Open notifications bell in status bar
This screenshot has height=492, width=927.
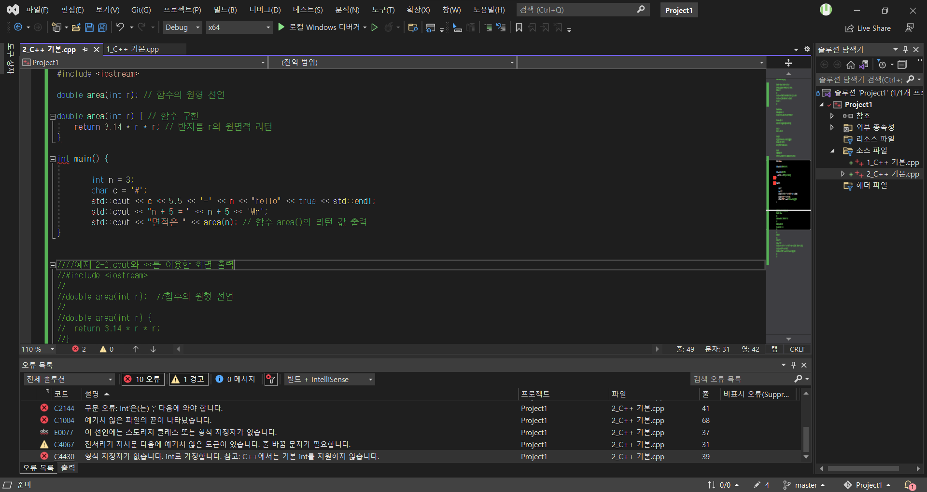910,485
